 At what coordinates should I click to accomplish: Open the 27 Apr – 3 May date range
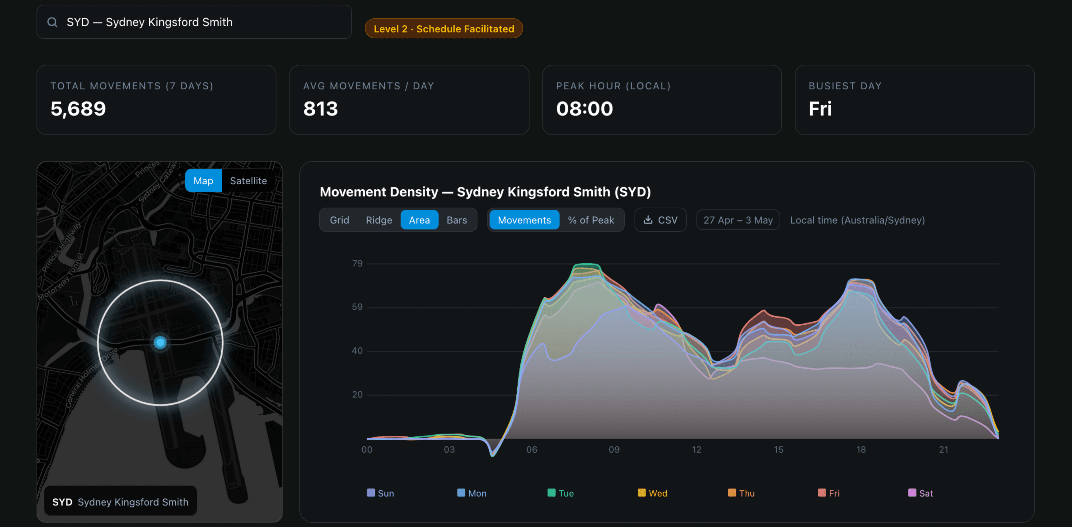coord(738,220)
